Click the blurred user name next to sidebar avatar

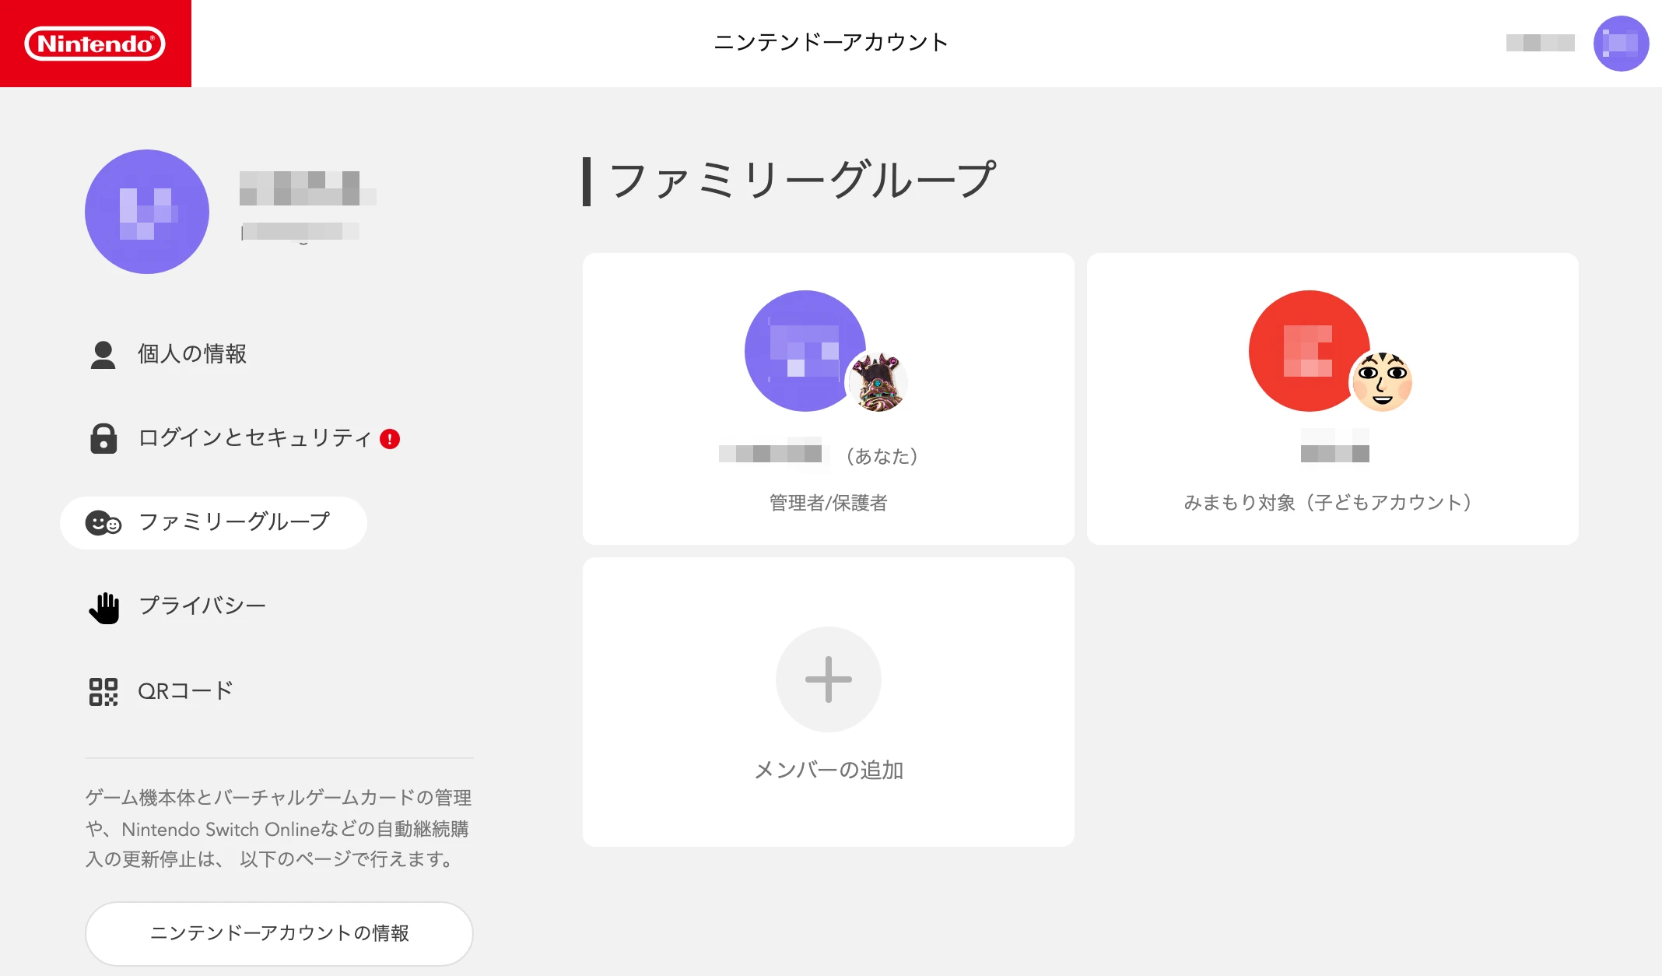(308, 188)
